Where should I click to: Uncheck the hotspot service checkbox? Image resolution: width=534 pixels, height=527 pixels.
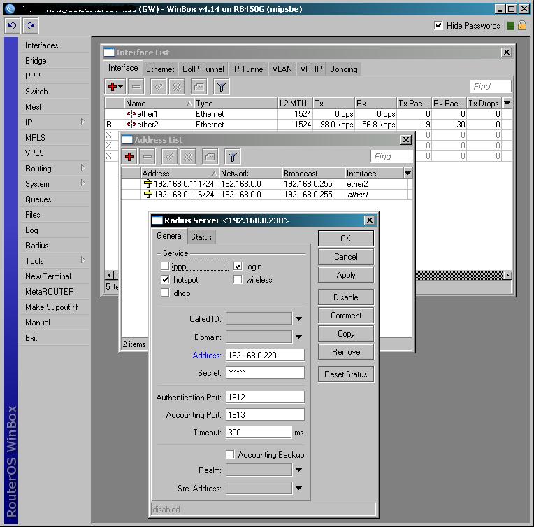[165, 280]
